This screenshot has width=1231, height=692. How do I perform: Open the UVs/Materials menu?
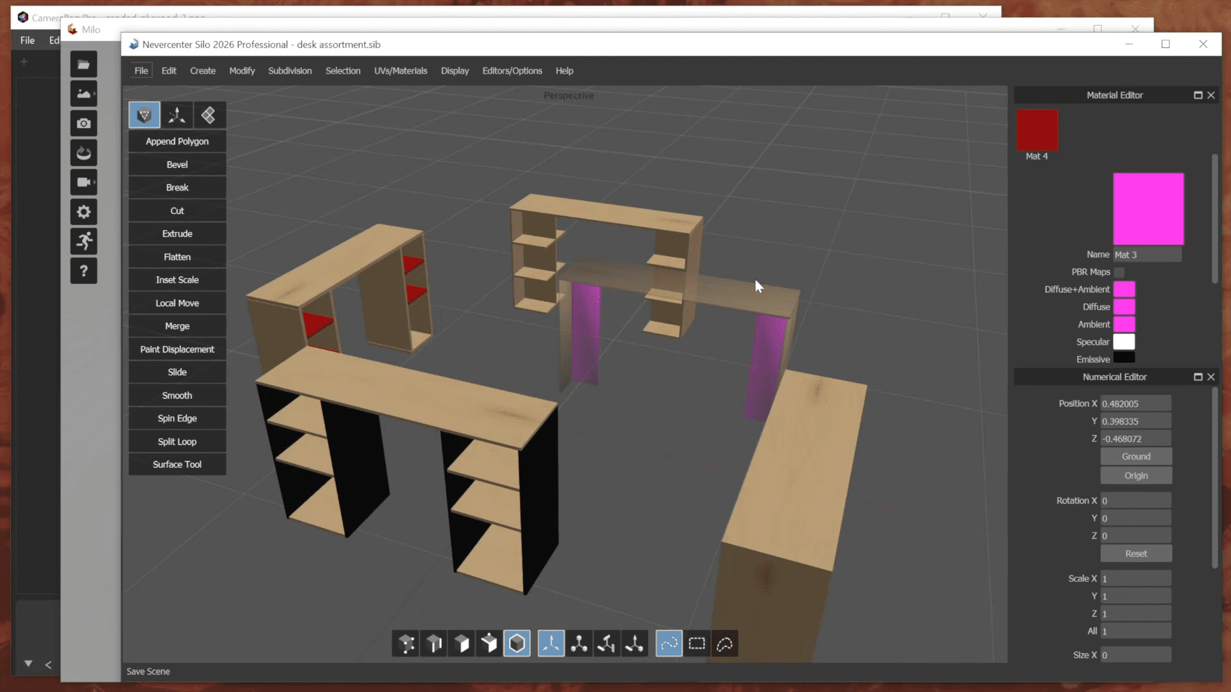(400, 70)
